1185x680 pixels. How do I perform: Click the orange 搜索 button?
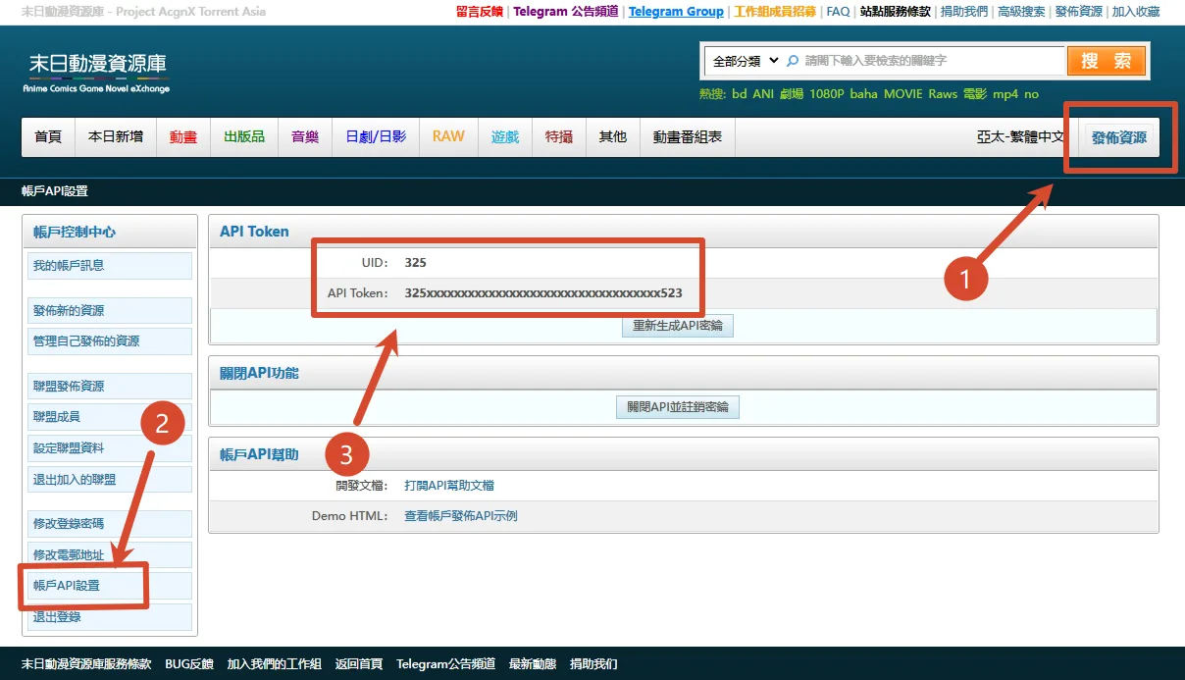pos(1106,61)
